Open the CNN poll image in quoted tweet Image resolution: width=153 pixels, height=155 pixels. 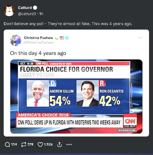tap(76, 96)
